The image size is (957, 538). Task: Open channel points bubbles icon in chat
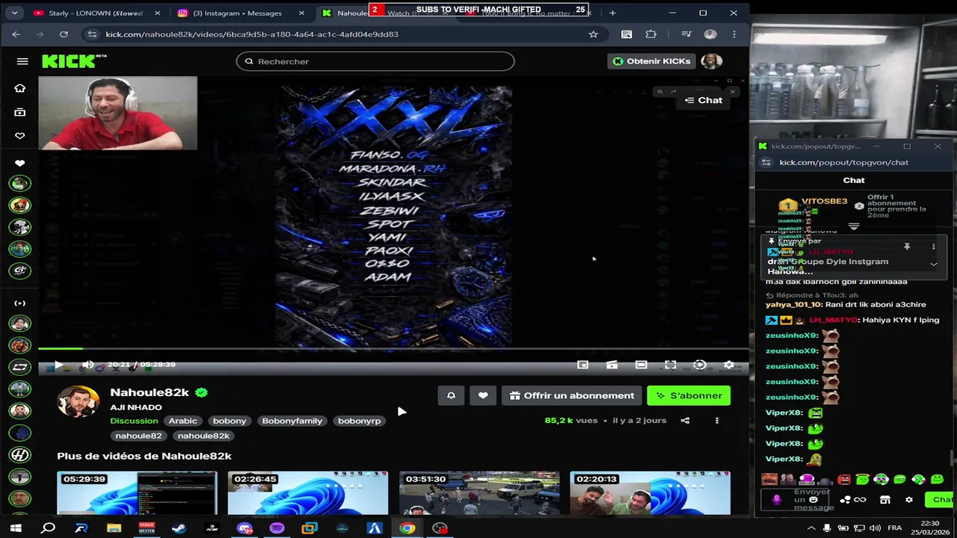[x=846, y=500]
